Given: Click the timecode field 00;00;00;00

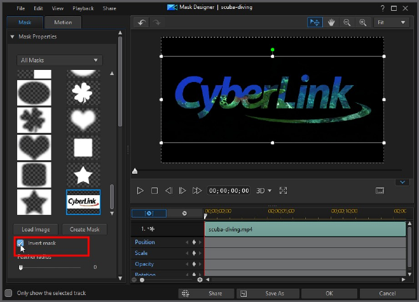Looking at the screenshot, I should 229,191.
